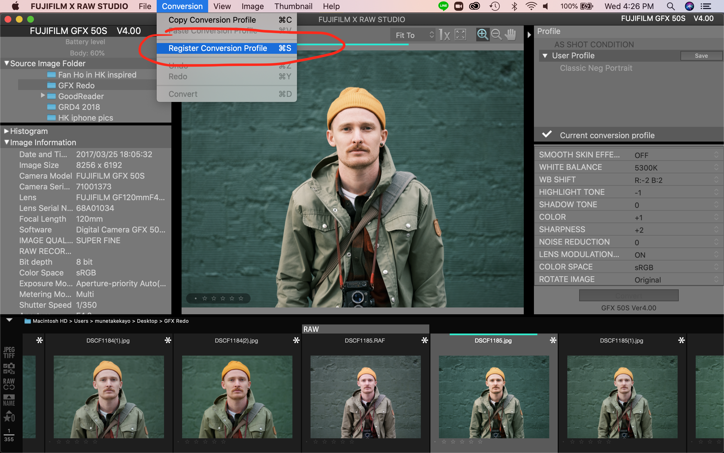The image size is (724, 453).
Task: Open the Image menu
Action: [253, 6]
